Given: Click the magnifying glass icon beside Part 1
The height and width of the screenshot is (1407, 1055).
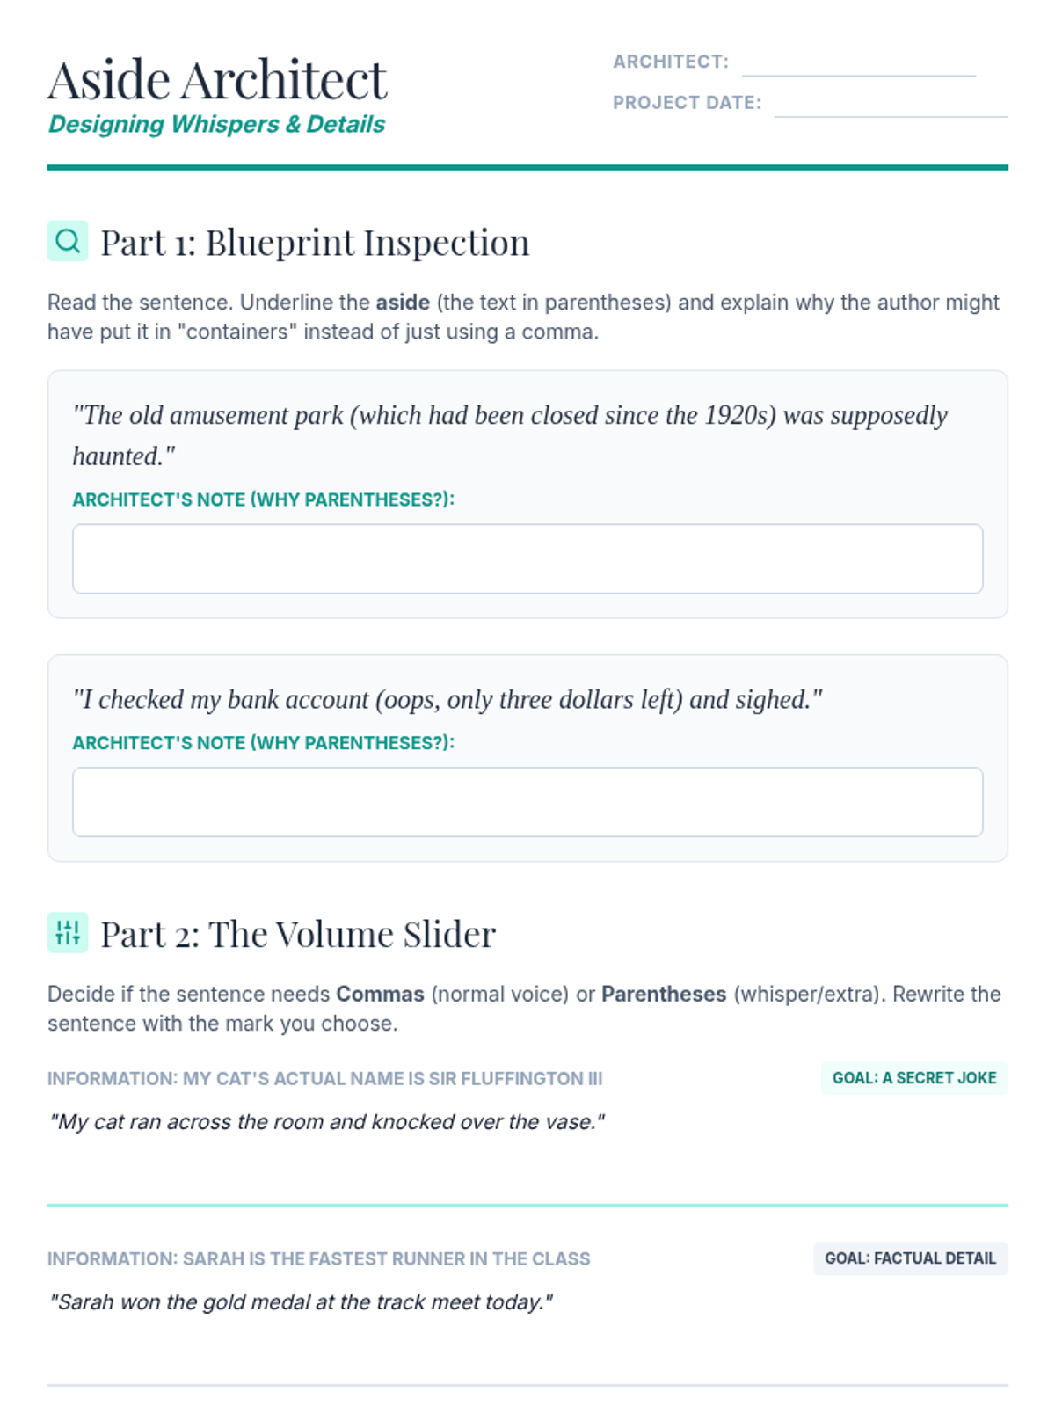Looking at the screenshot, I should point(68,241).
